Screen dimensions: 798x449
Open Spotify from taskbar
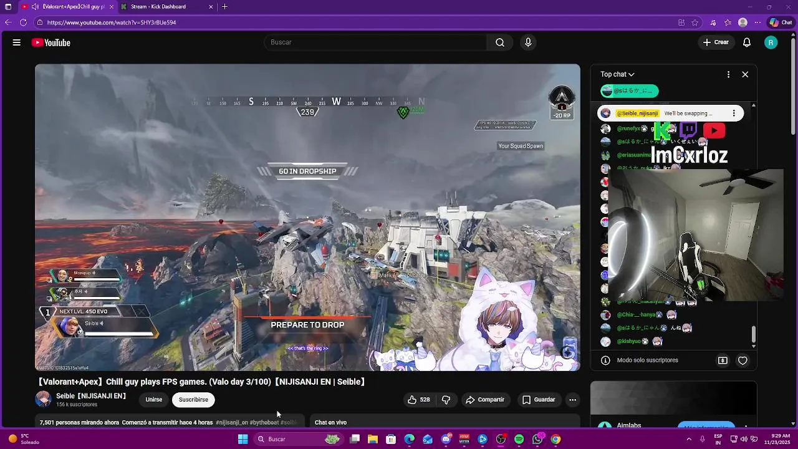point(519,439)
